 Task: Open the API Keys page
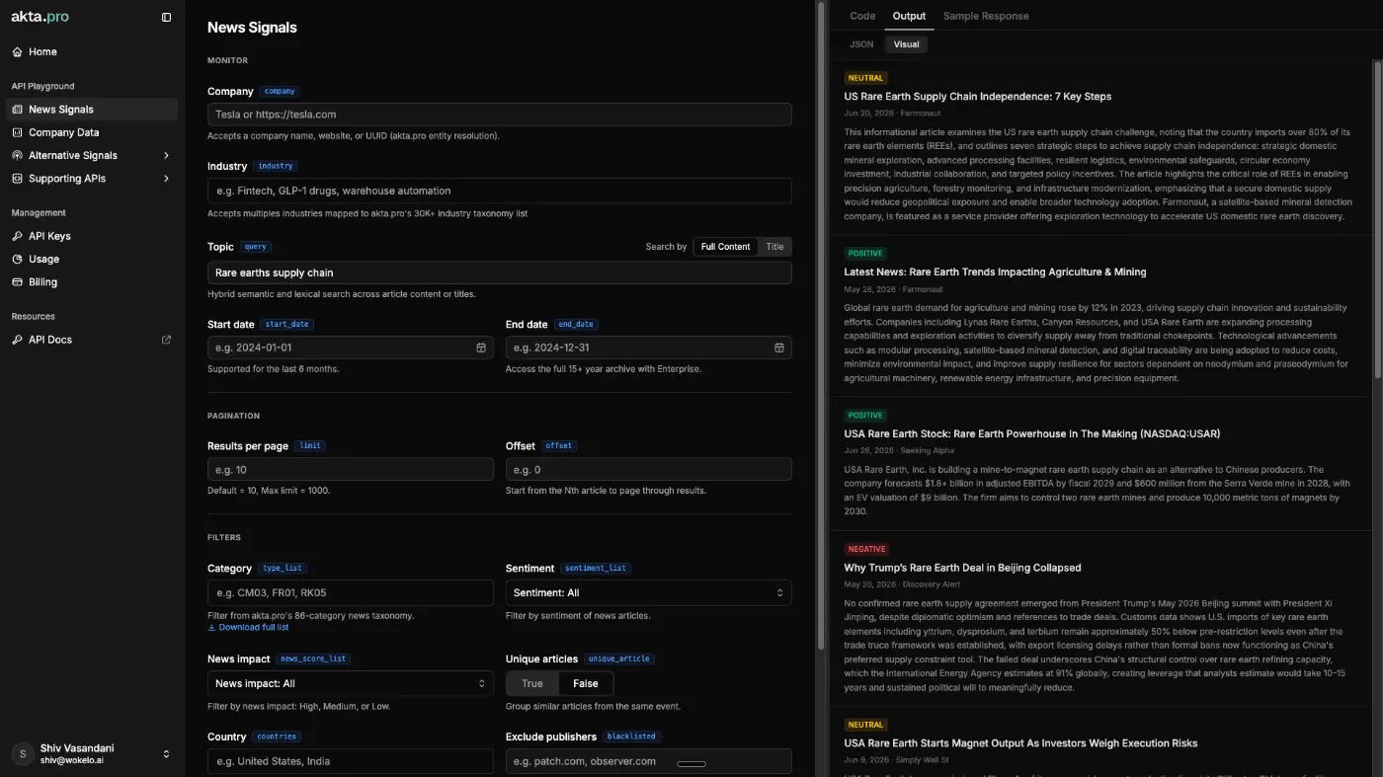click(92, 236)
